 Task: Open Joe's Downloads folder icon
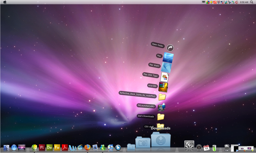[x=161, y=117]
